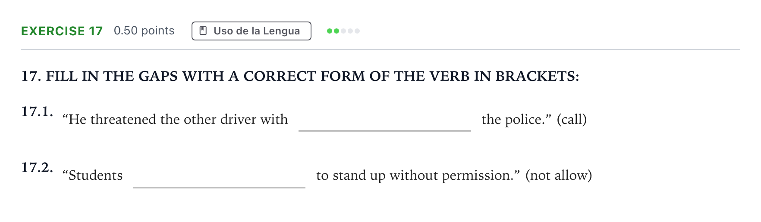Click the first green difficulty dot

pos(330,31)
